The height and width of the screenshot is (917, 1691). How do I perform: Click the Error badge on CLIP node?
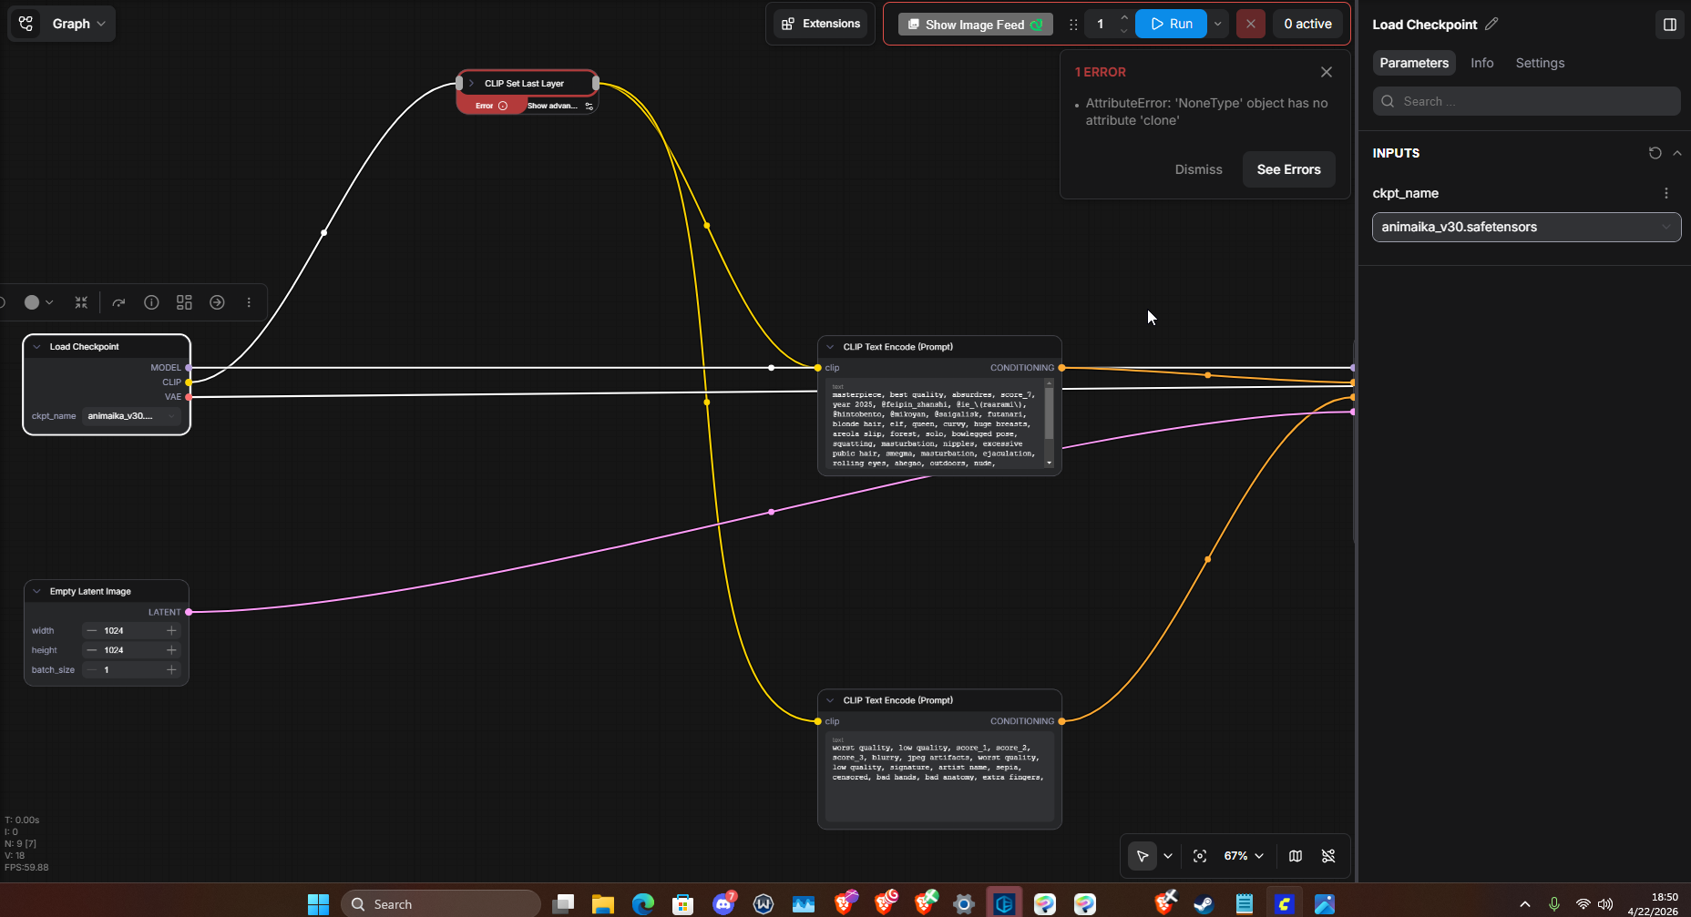pyautogui.click(x=491, y=106)
